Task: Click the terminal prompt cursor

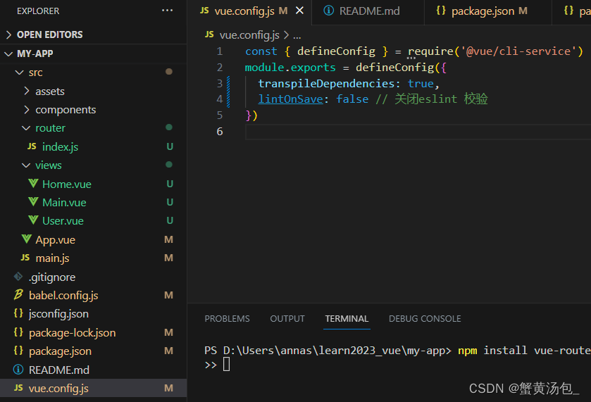Action: point(226,364)
